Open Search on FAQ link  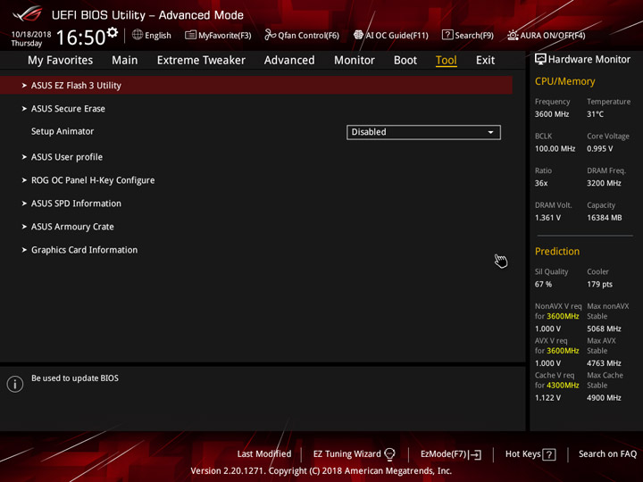coord(608,454)
